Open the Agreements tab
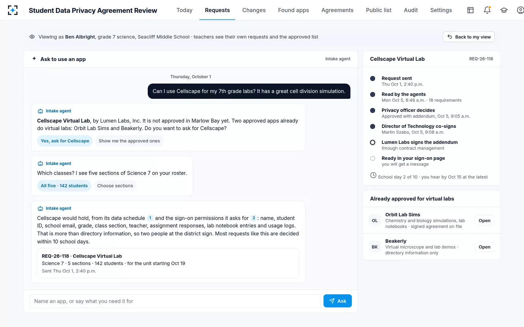 tap(337, 10)
